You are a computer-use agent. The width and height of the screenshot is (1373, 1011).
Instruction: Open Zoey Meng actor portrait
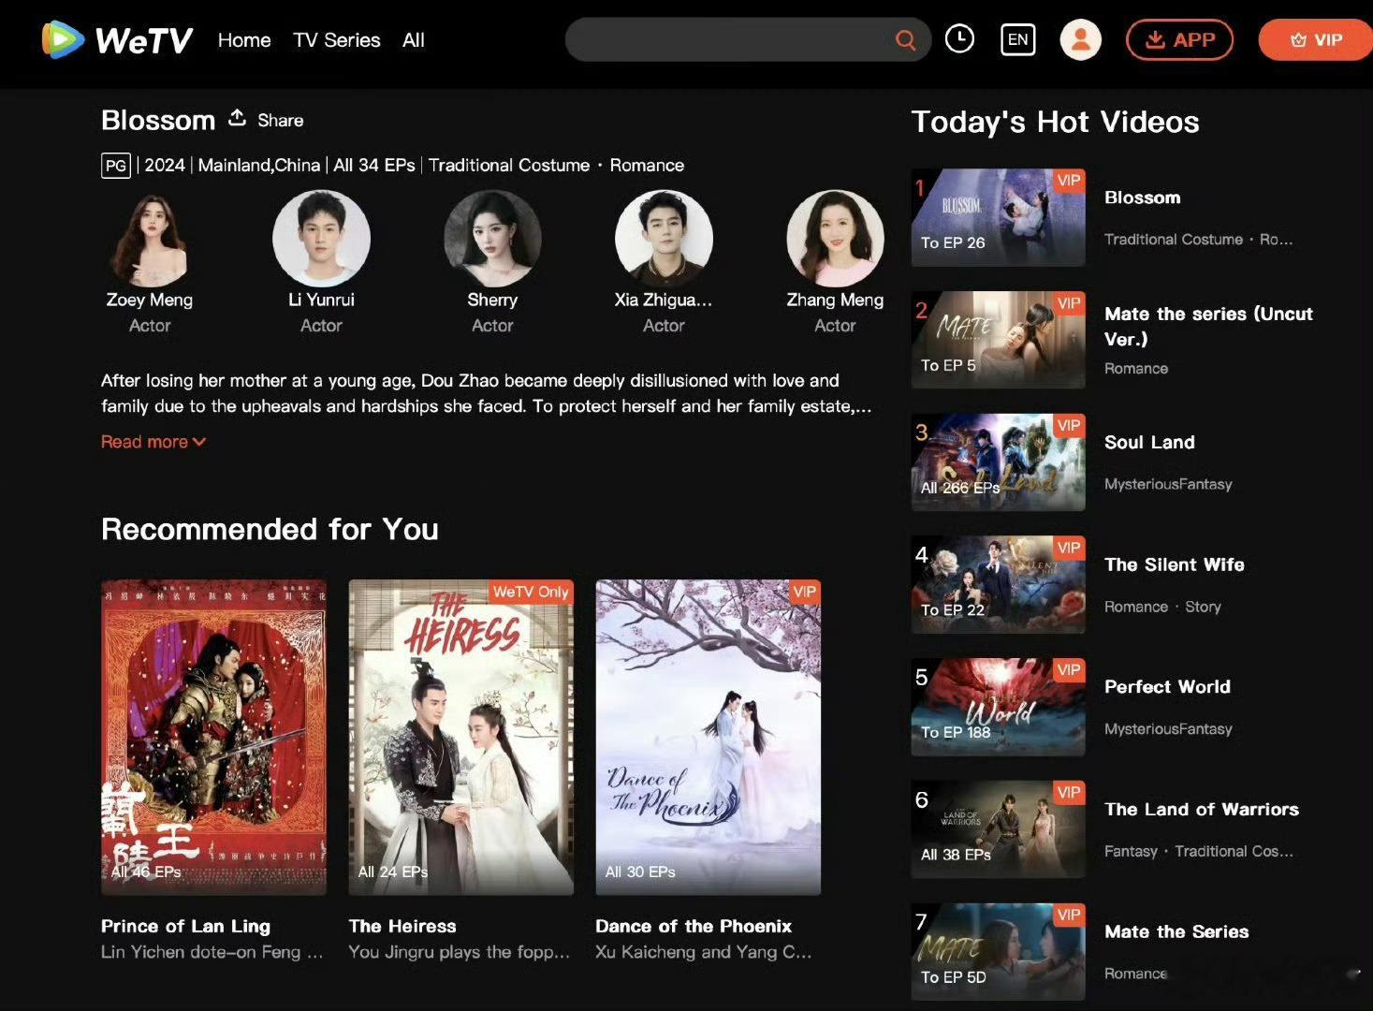tap(150, 239)
